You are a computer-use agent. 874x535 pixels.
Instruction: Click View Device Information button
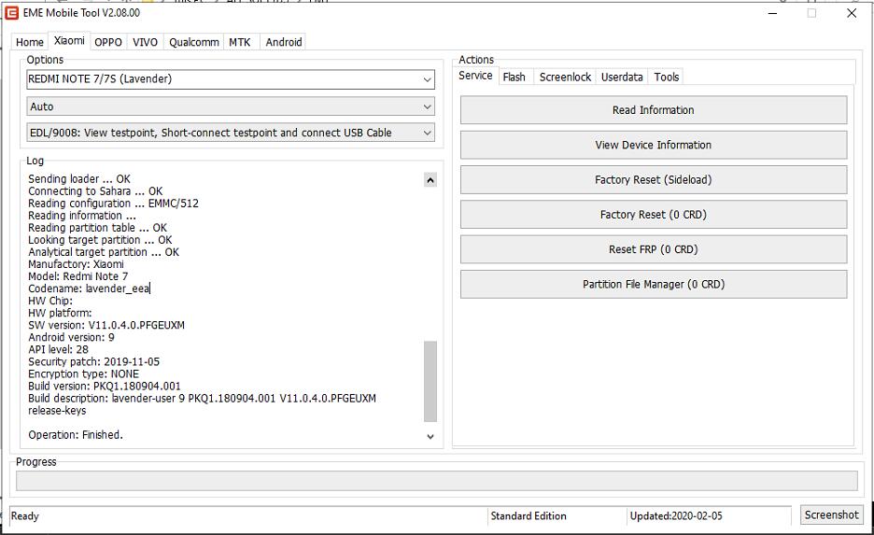click(x=654, y=145)
